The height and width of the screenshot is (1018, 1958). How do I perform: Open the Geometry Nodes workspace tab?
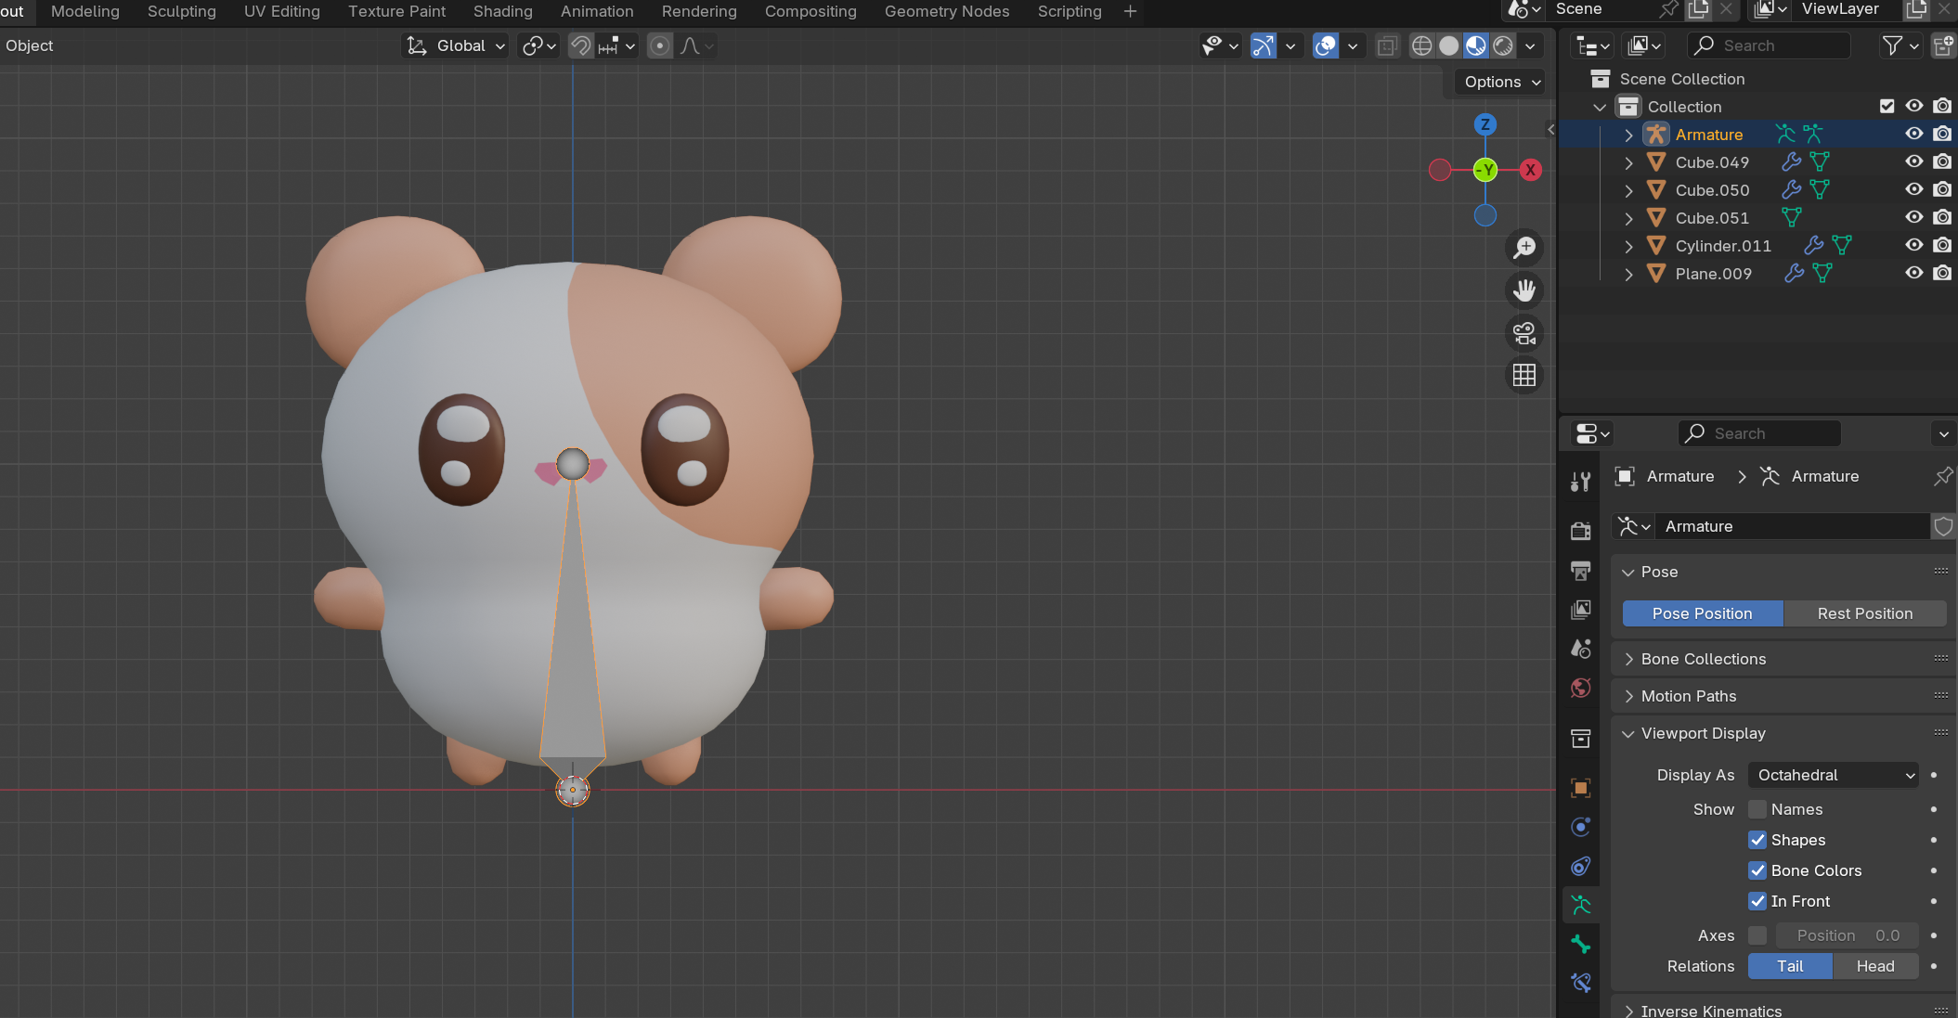tap(946, 11)
